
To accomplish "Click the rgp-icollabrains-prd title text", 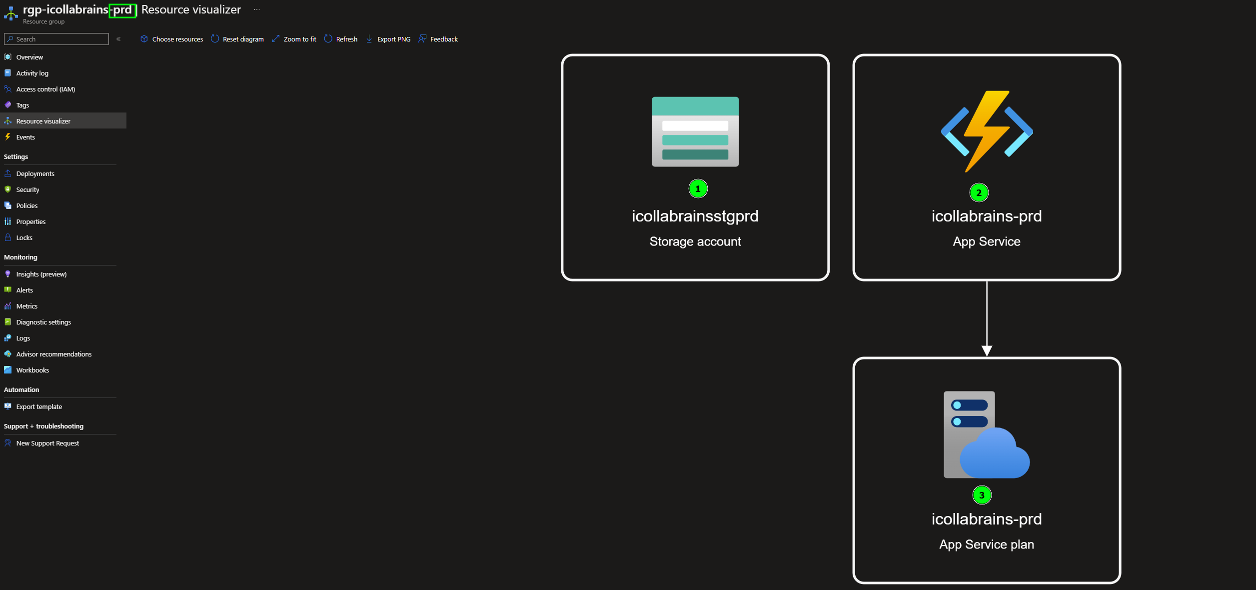I will click(x=78, y=9).
